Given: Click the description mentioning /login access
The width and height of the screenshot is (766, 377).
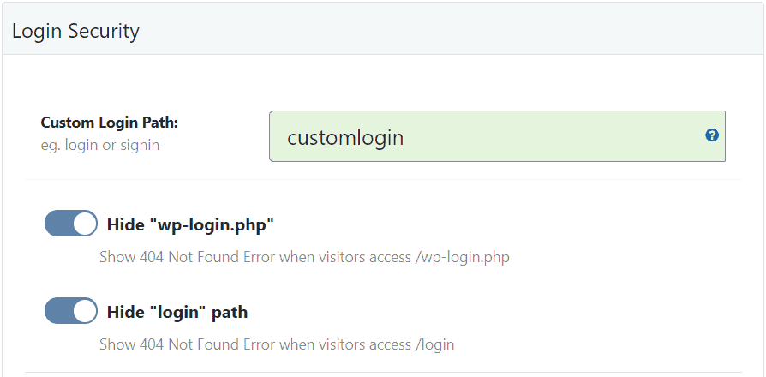Looking at the screenshot, I should click(276, 344).
